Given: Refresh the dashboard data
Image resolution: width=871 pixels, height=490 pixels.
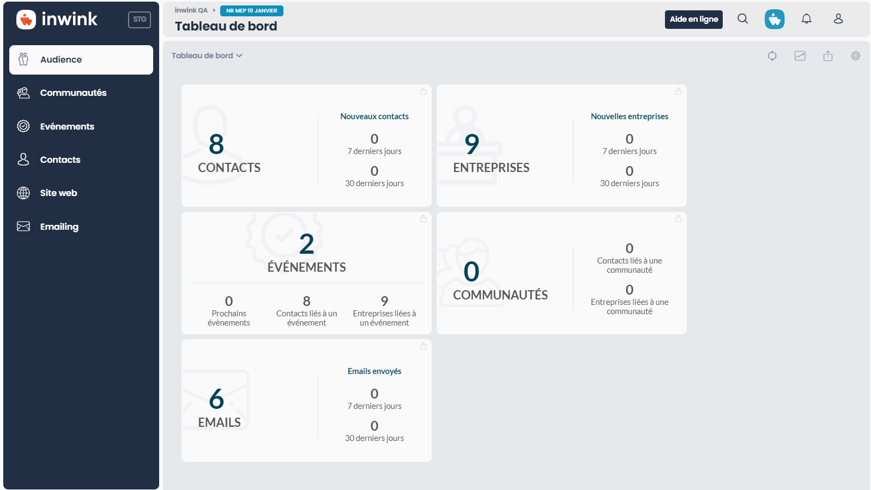Looking at the screenshot, I should (772, 56).
